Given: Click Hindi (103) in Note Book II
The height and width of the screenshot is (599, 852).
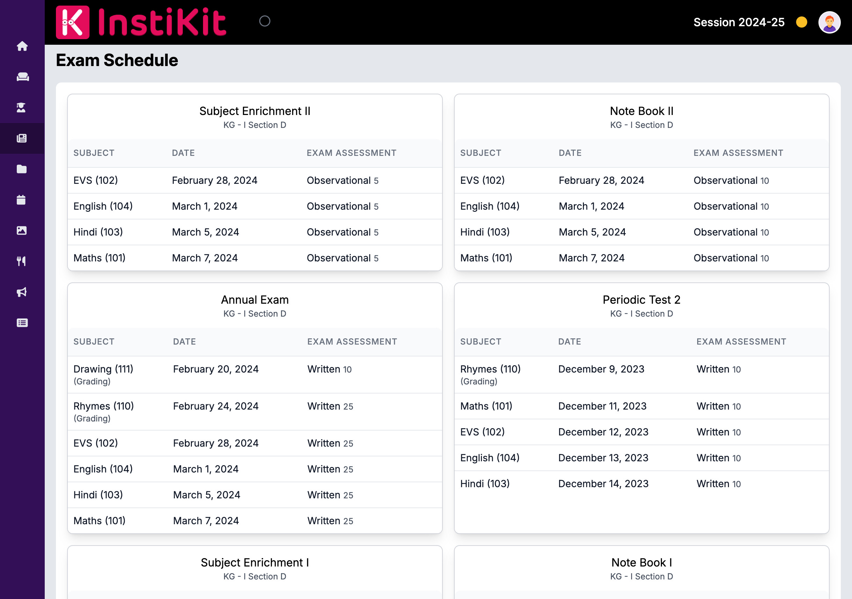Looking at the screenshot, I should [x=485, y=232].
